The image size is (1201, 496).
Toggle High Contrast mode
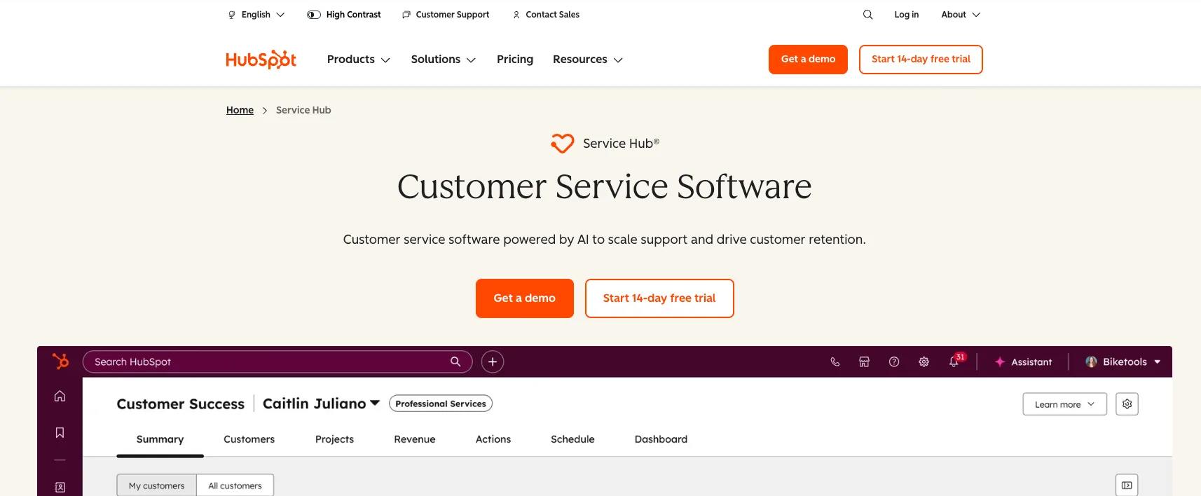coord(343,15)
